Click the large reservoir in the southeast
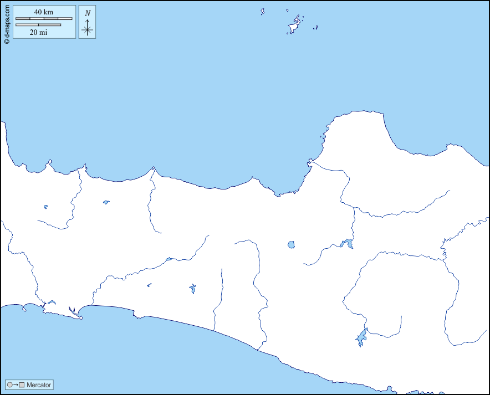Viewport: 490px width, 395px height. coord(361,337)
